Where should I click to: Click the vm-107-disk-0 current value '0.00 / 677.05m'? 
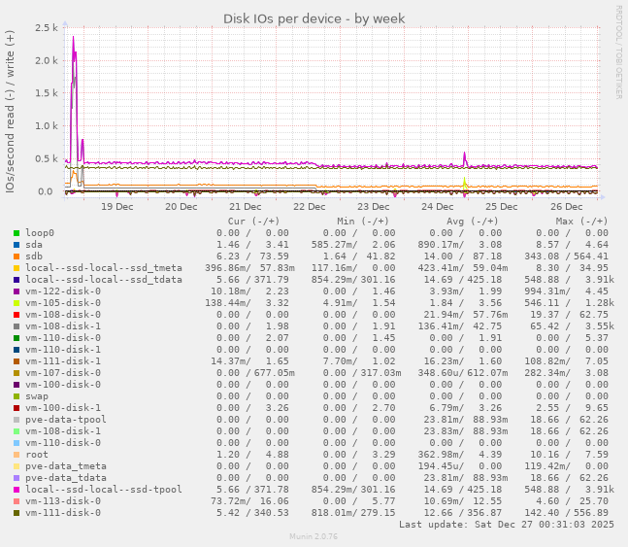click(255, 373)
